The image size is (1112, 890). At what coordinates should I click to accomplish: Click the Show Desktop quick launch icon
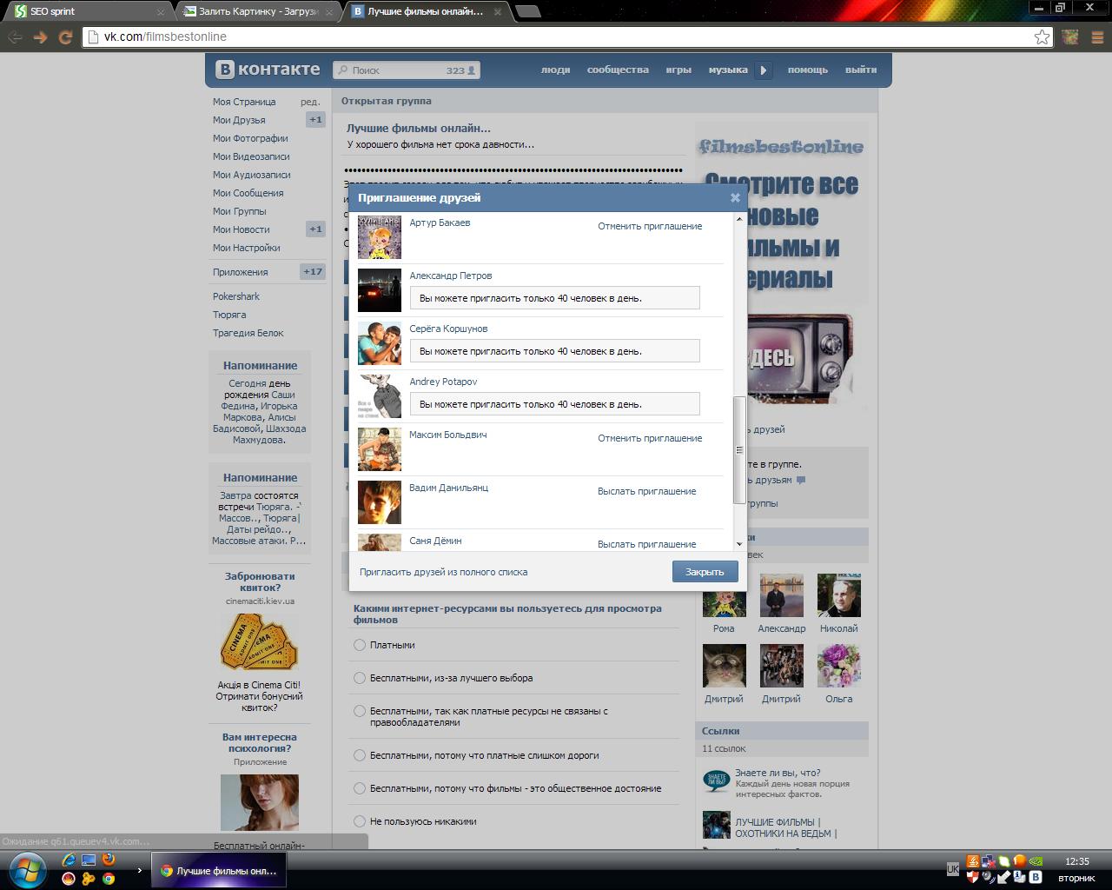[89, 860]
